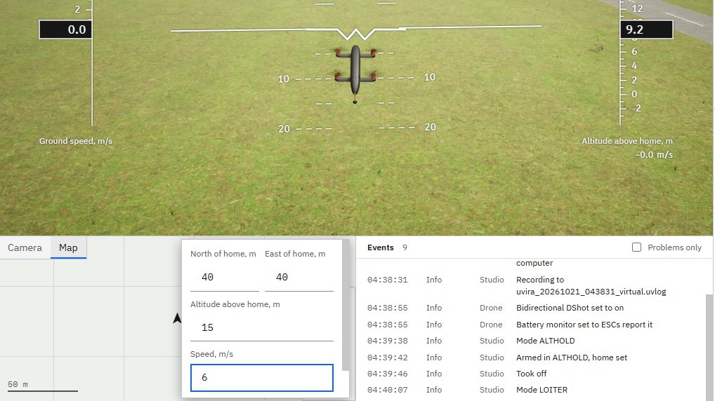Click the 04:39:46 timestamp
The height and width of the screenshot is (401, 715).
[387, 374]
